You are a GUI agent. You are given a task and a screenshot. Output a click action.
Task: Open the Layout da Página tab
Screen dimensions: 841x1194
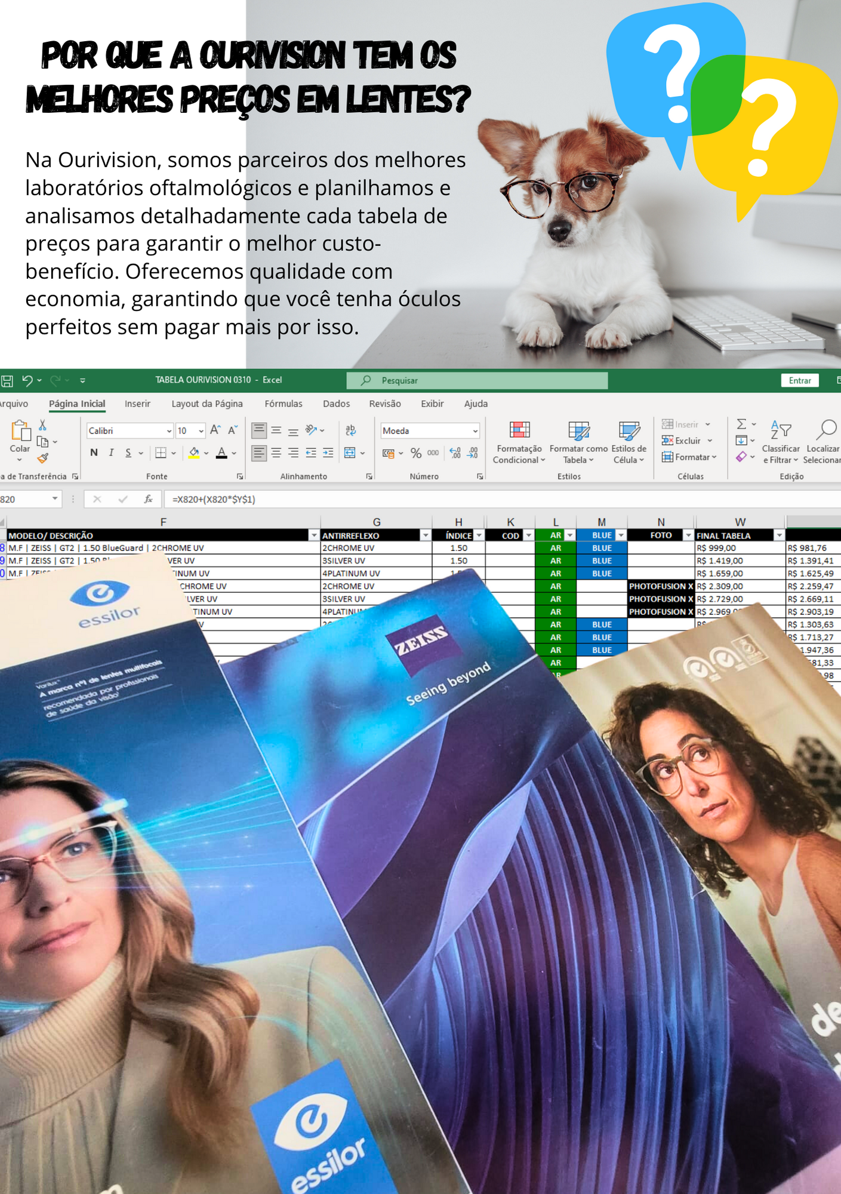coord(207,404)
